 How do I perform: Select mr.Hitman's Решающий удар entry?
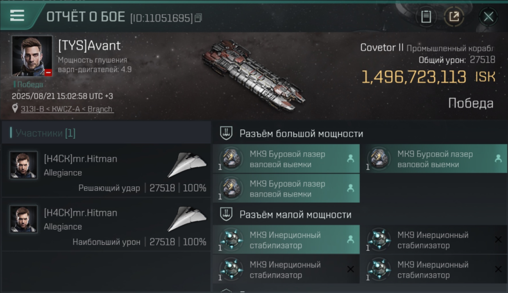106,171
